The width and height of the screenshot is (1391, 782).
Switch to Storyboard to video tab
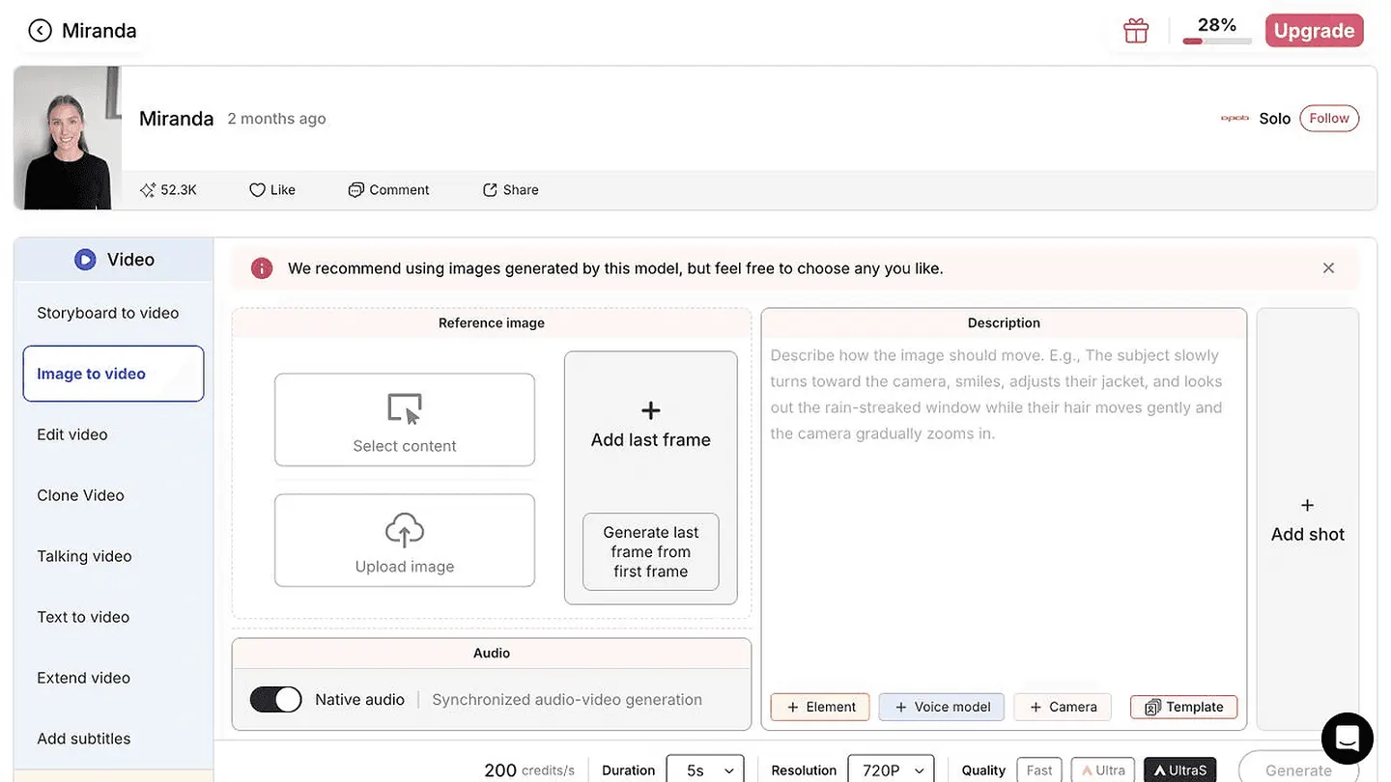pyautogui.click(x=108, y=313)
